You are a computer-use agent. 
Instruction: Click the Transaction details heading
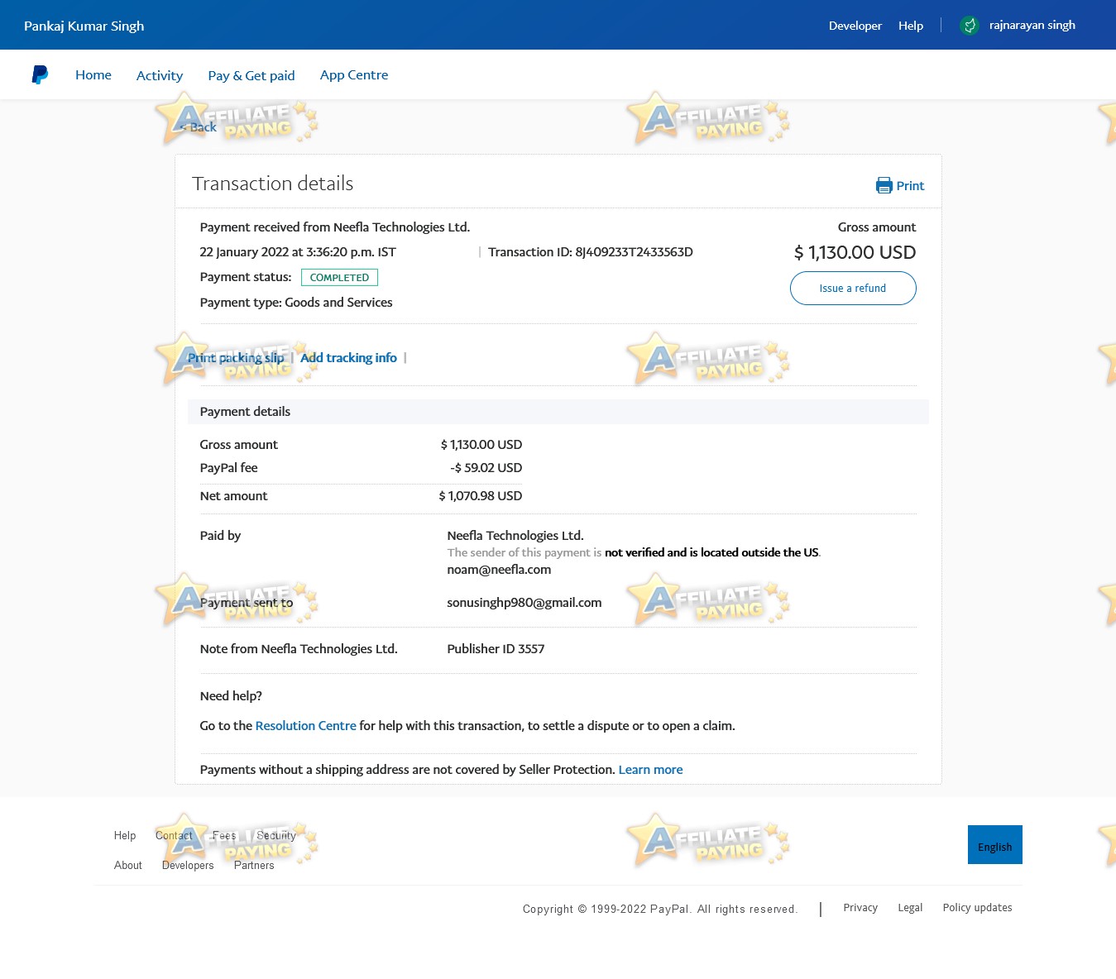(x=273, y=184)
